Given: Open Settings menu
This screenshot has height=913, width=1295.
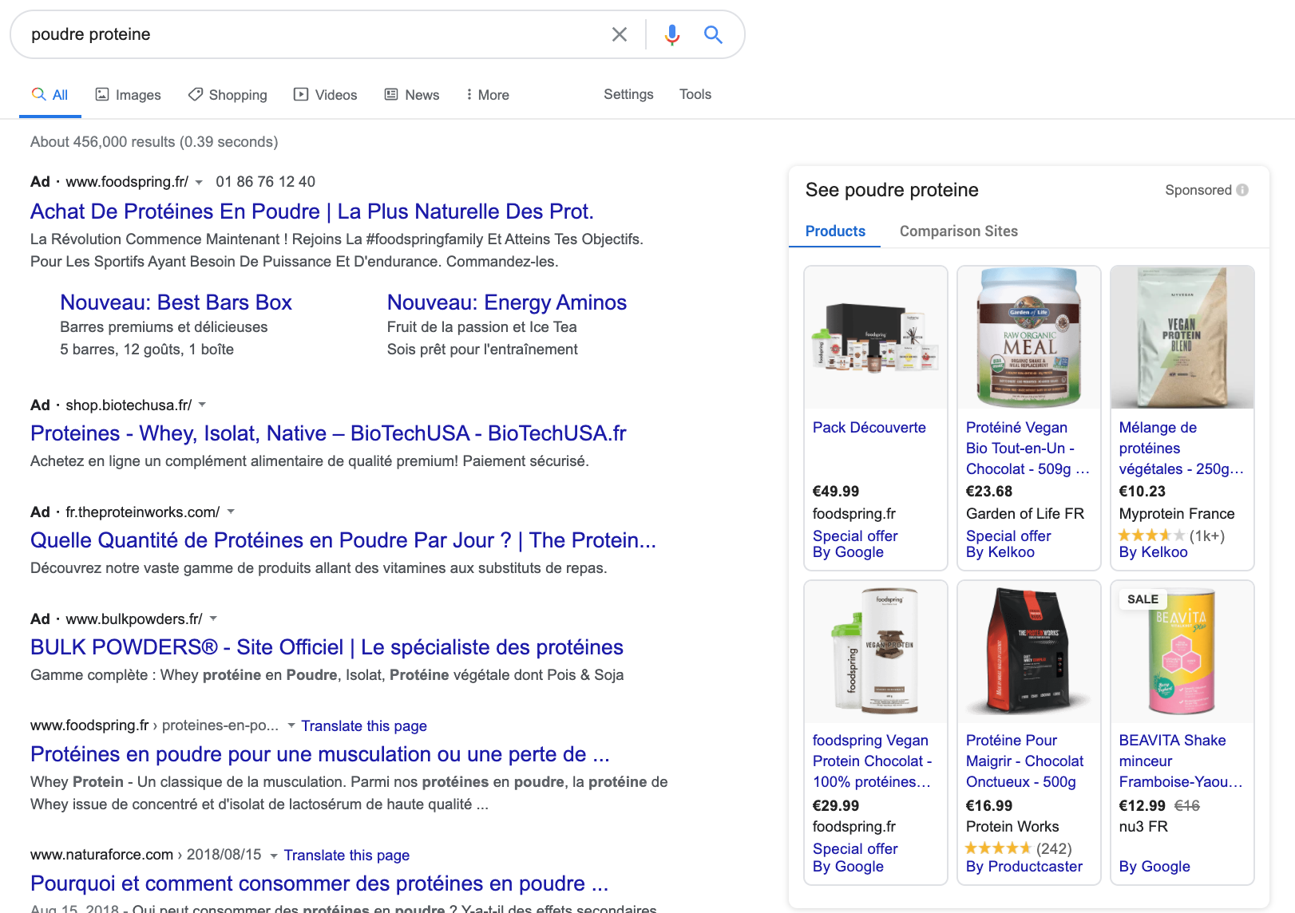Looking at the screenshot, I should (628, 94).
